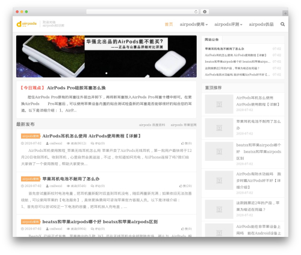Open today's highlight AirPods Pro硅胶耳塞怎么换
Viewport: 301px width, 255px height.
(76, 88)
